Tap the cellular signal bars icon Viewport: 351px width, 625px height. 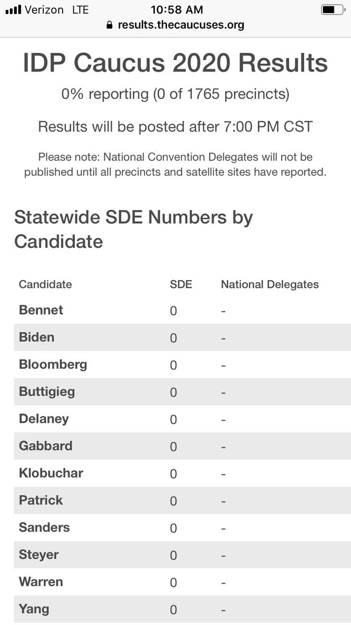[13, 10]
